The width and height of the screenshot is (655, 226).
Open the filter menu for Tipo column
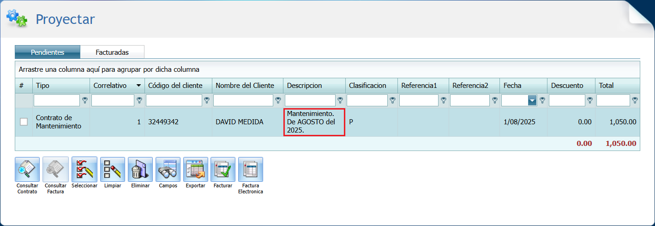tap(85, 100)
